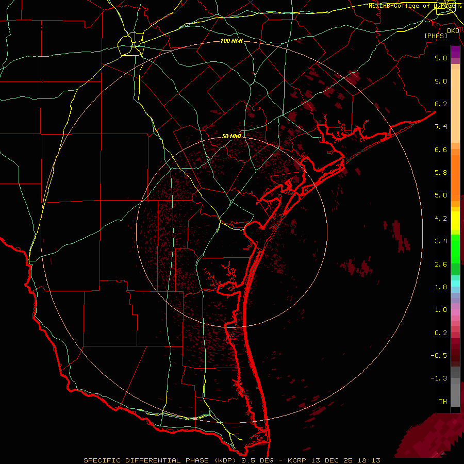This screenshot has height=464, width=464.
Task: Pick the gray swatch near the TH label
Action: tap(455, 396)
